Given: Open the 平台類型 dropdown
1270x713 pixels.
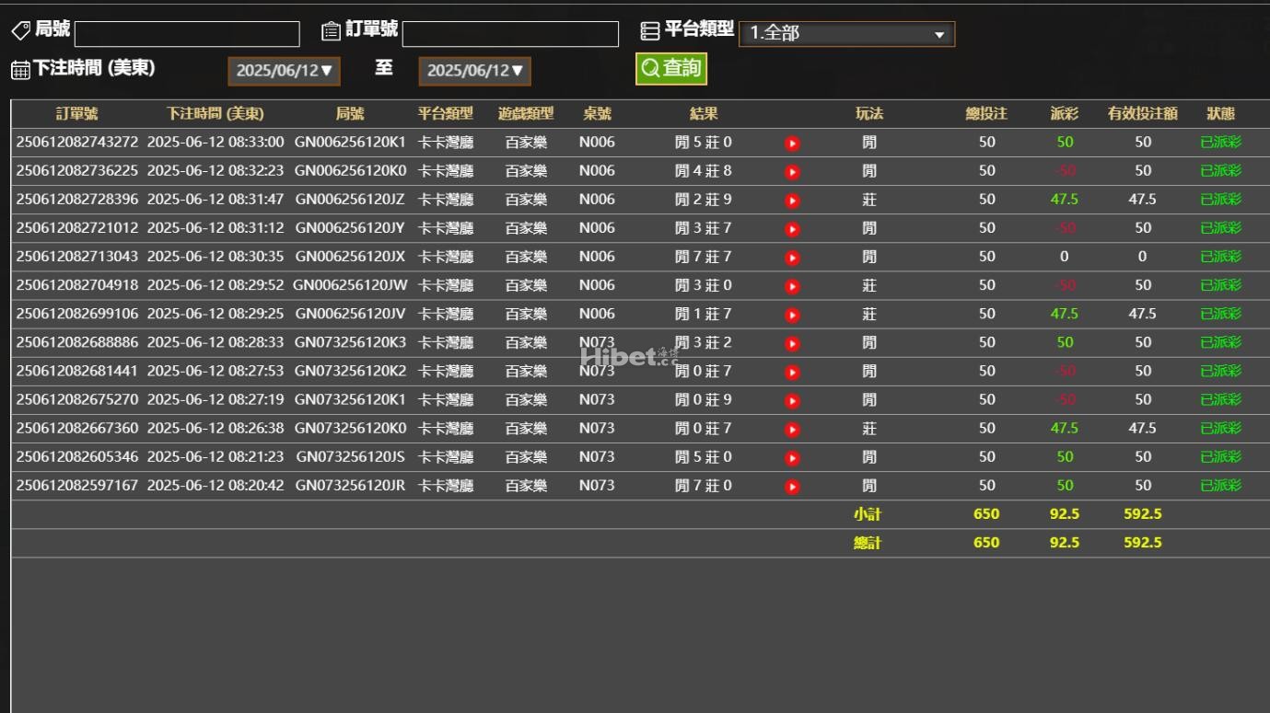Looking at the screenshot, I should [x=846, y=34].
